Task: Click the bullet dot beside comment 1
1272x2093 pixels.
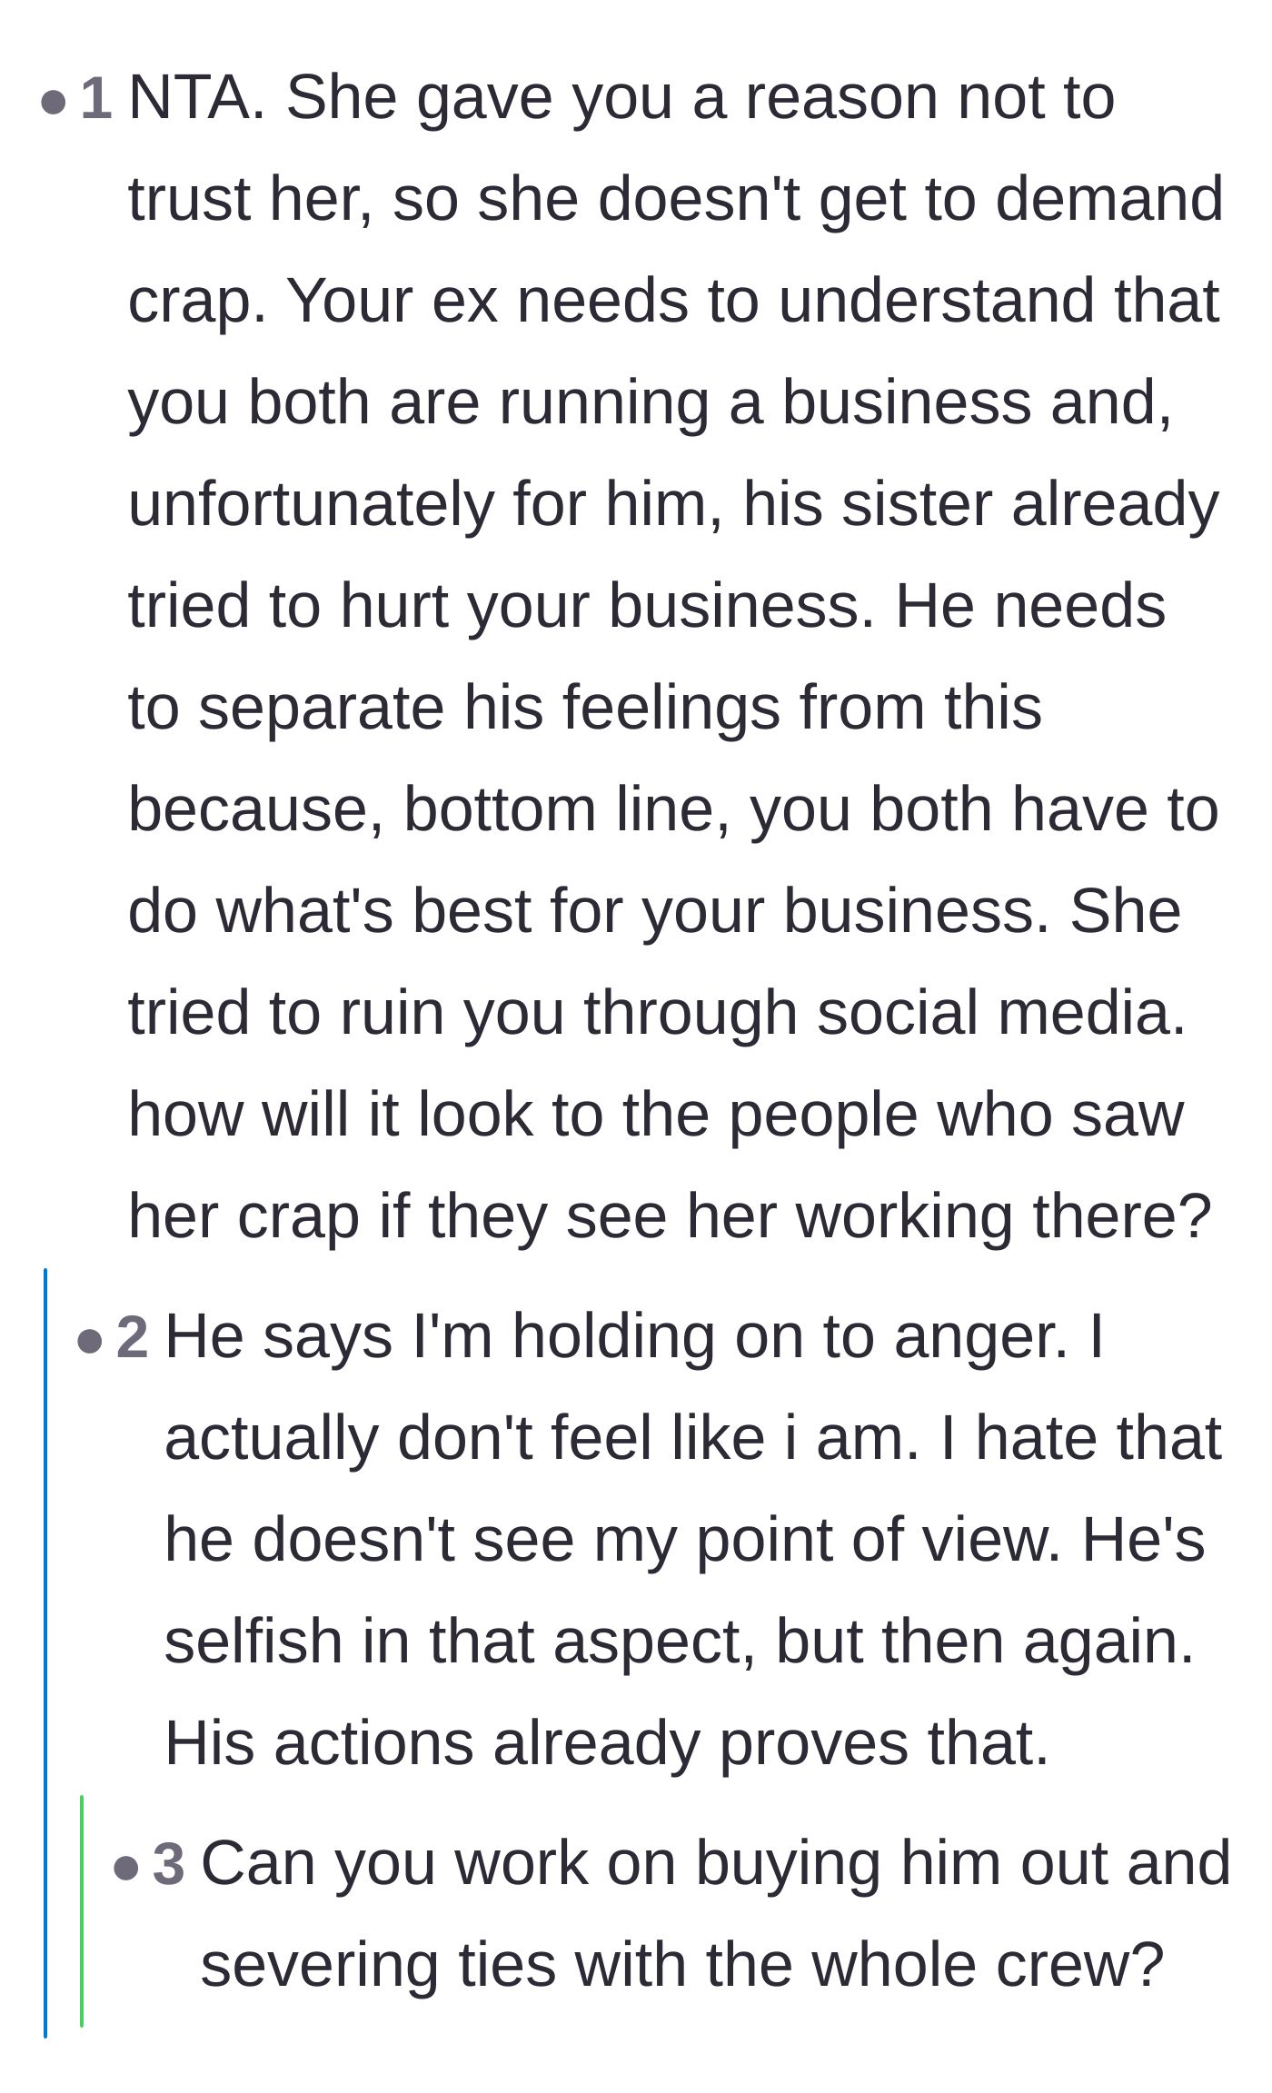Action: tap(54, 103)
